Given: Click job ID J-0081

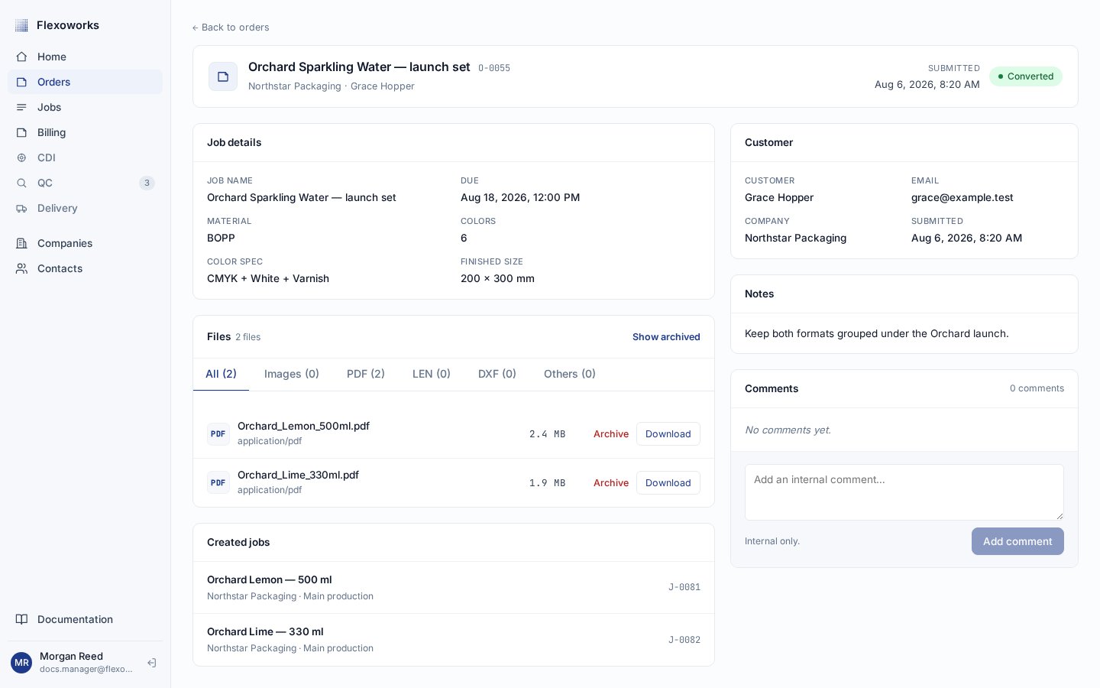Looking at the screenshot, I should (x=684, y=587).
